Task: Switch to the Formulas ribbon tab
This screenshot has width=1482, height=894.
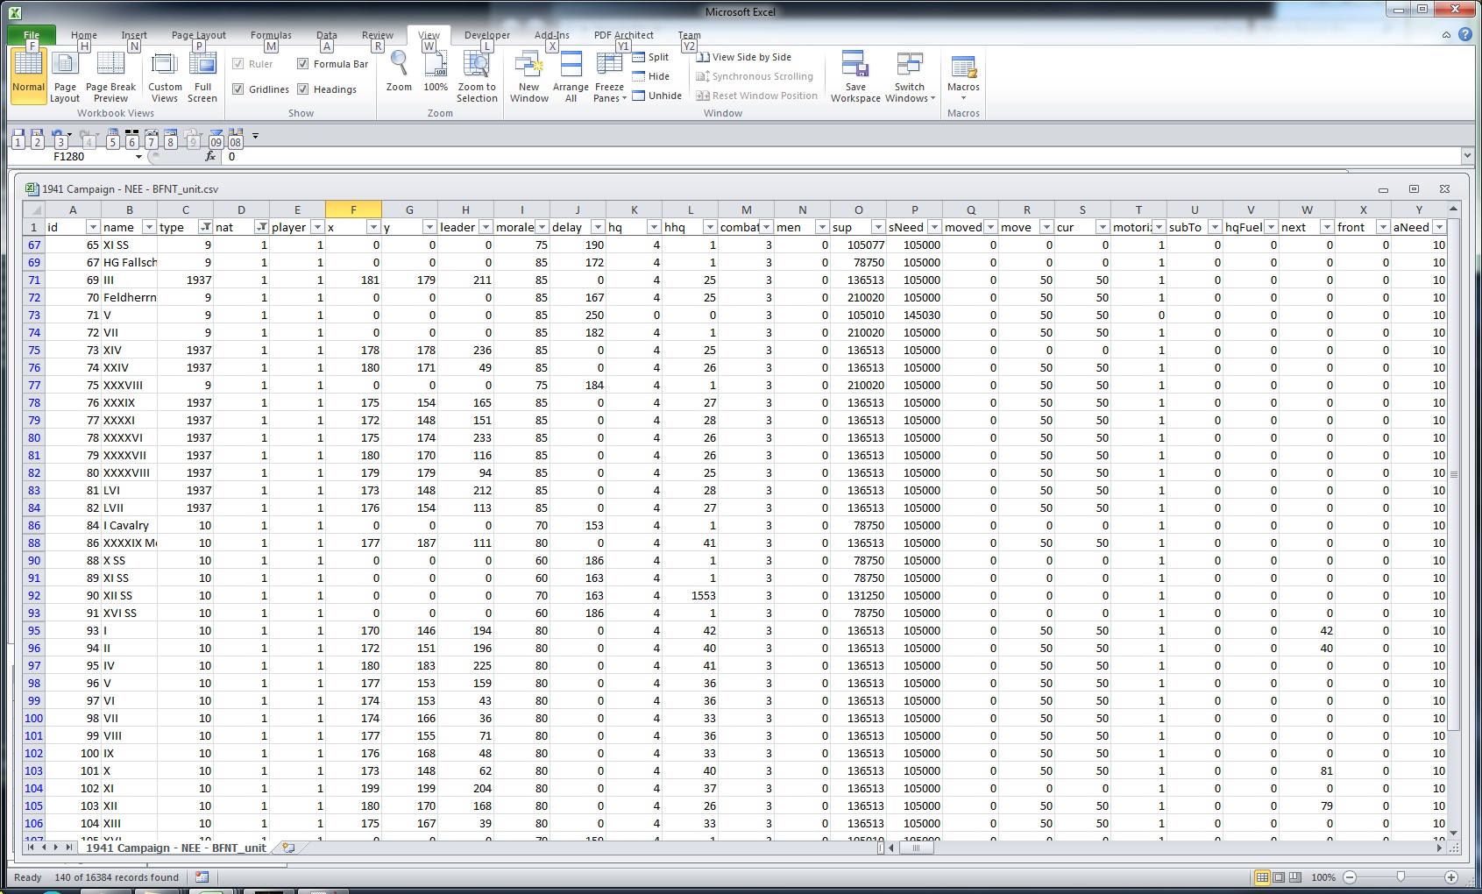Action: (x=271, y=35)
